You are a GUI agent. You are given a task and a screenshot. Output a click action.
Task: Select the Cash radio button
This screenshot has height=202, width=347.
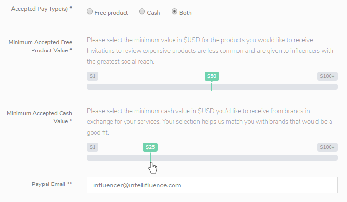pyautogui.click(x=142, y=12)
